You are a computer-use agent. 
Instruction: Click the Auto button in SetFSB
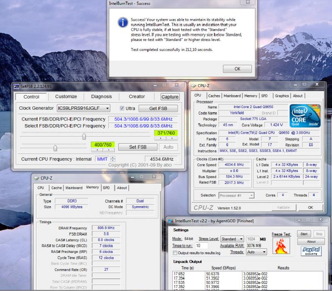168,147
